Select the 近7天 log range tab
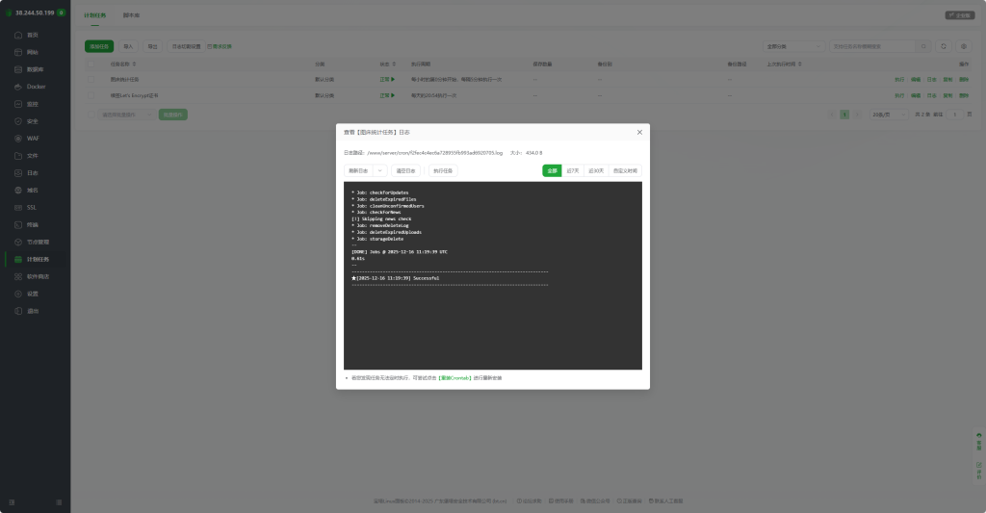 pos(572,171)
